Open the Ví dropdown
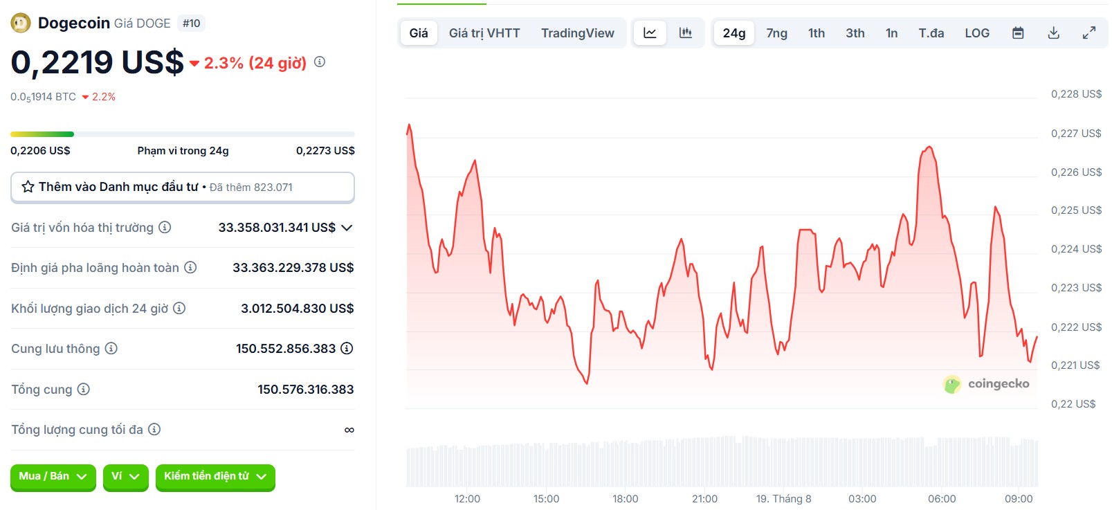Image resolution: width=1112 pixels, height=510 pixels. tap(126, 477)
